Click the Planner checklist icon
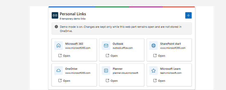The width and height of the screenshot is (226, 90). click(x=106, y=70)
